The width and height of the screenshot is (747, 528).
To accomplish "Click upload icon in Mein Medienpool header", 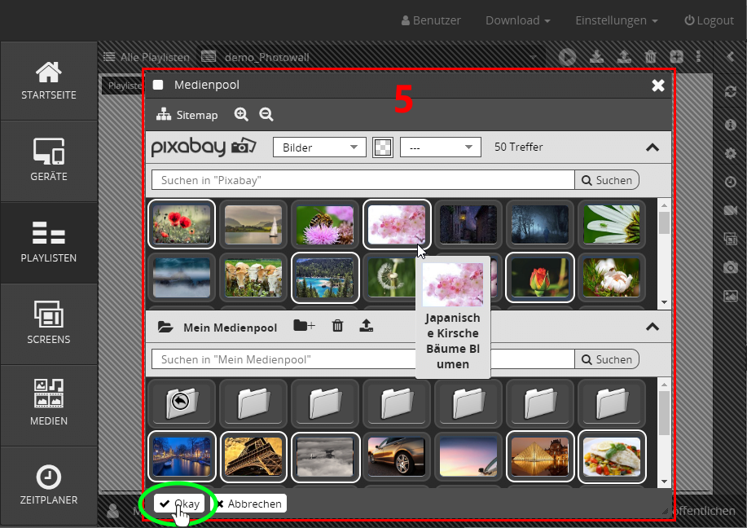I will click(x=367, y=327).
